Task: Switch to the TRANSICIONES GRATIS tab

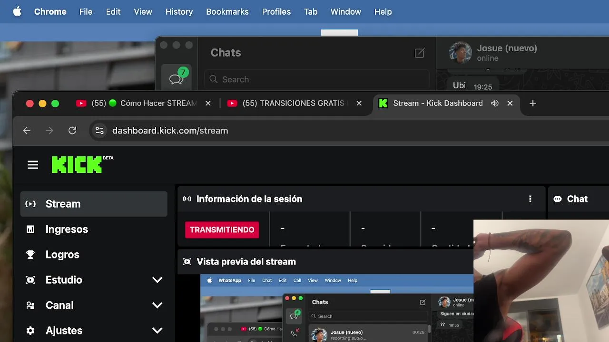Action: point(294,103)
